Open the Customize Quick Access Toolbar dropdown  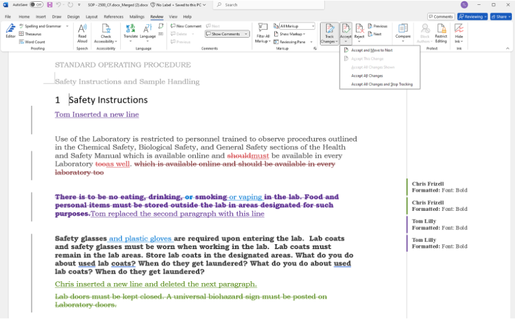click(79, 4)
